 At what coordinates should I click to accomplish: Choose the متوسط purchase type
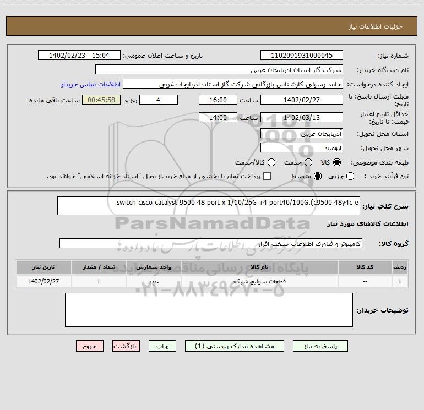(x=318, y=176)
